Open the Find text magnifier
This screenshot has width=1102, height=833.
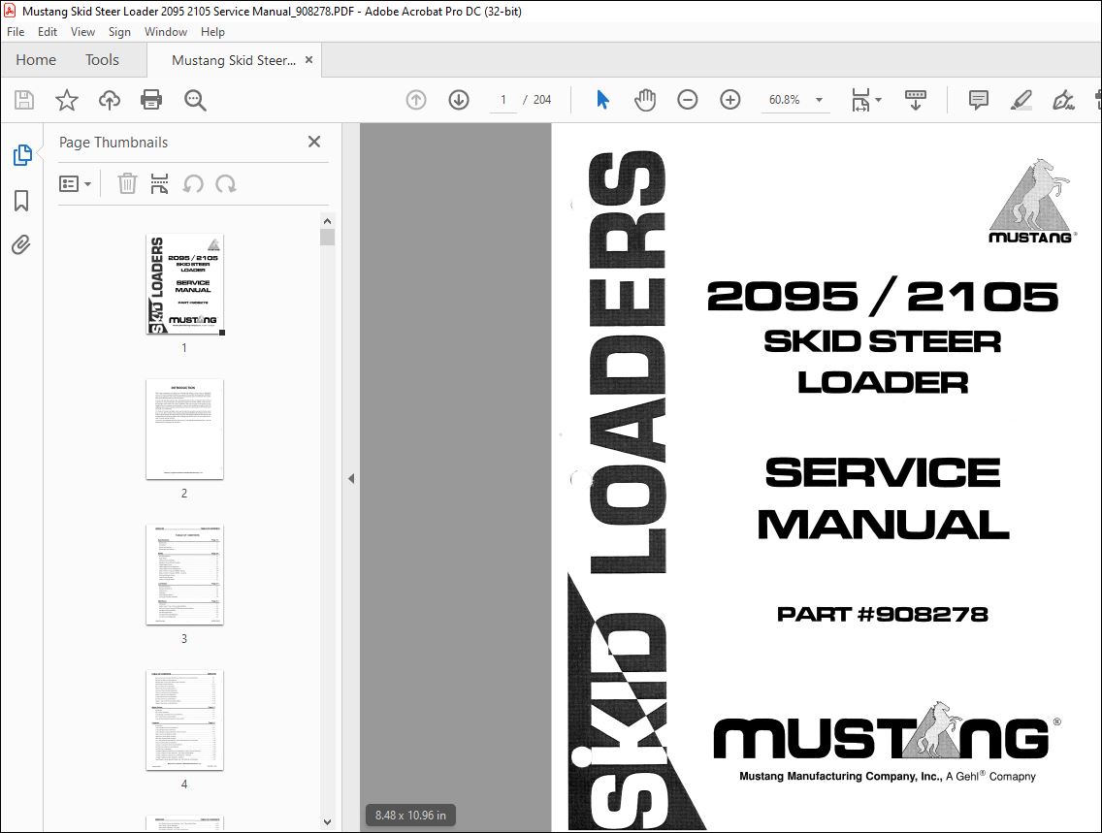pos(195,100)
